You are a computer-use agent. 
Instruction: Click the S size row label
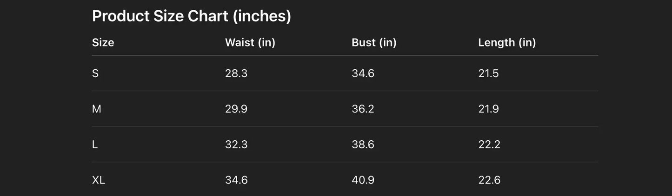[95, 73]
